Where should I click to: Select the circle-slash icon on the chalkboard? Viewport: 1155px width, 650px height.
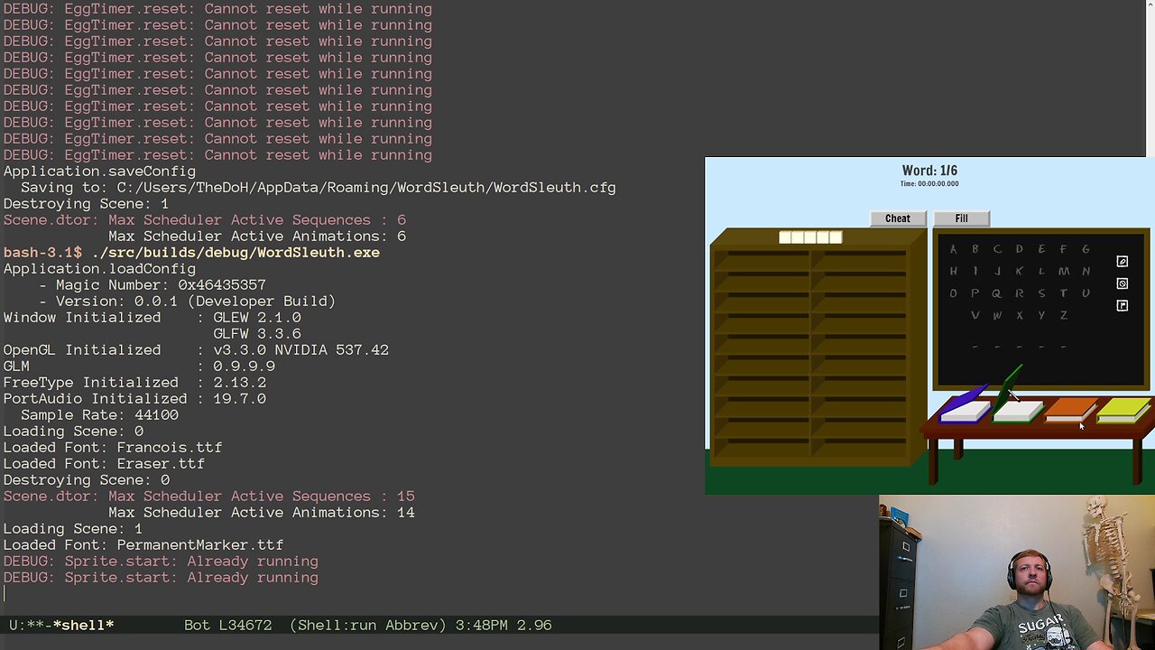(1123, 283)
